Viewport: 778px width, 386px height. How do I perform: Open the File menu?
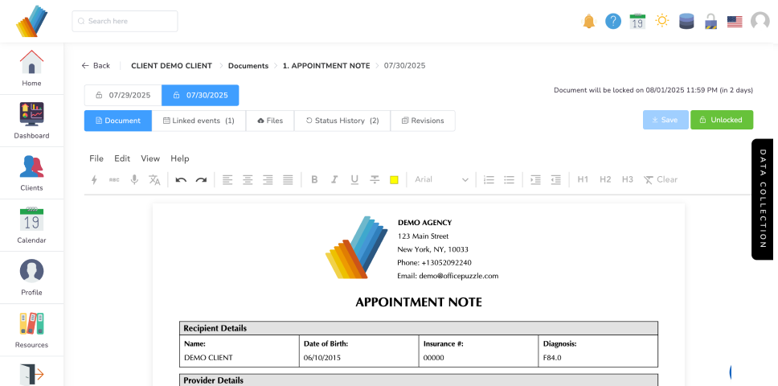96,158
